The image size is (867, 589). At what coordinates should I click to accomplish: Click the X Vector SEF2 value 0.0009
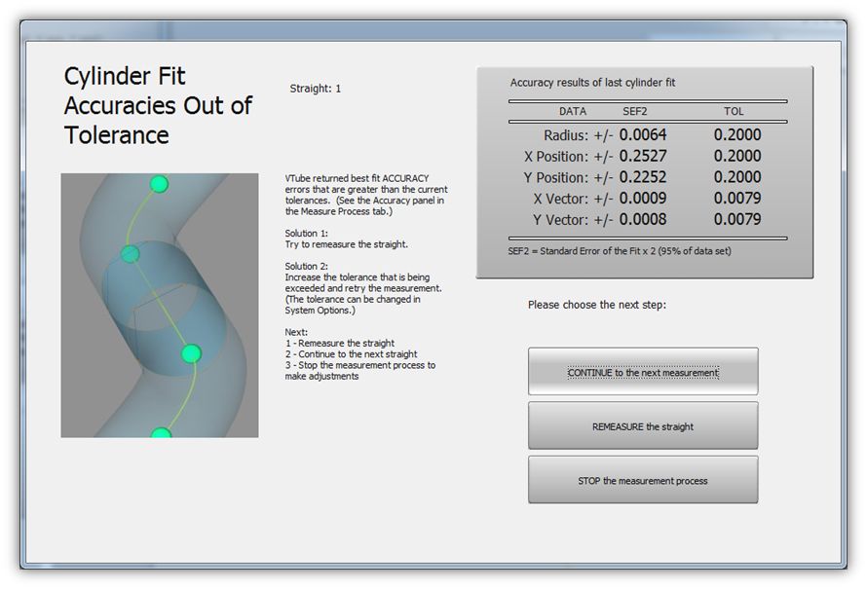pos(643,199)
